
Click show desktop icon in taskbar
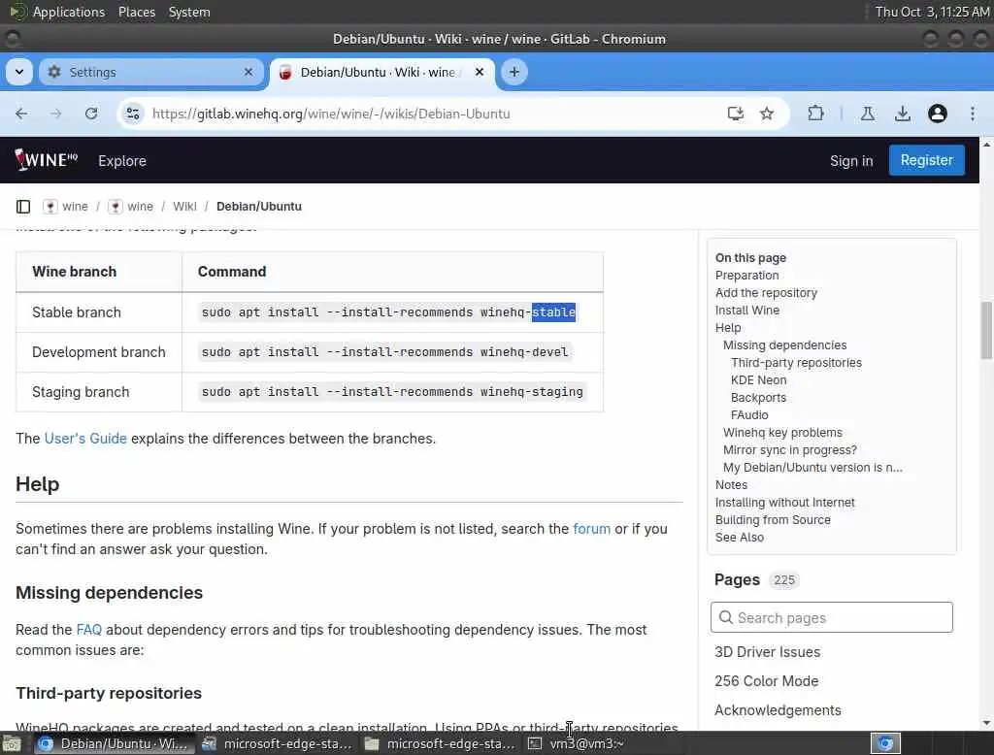[x=12, y=743]
